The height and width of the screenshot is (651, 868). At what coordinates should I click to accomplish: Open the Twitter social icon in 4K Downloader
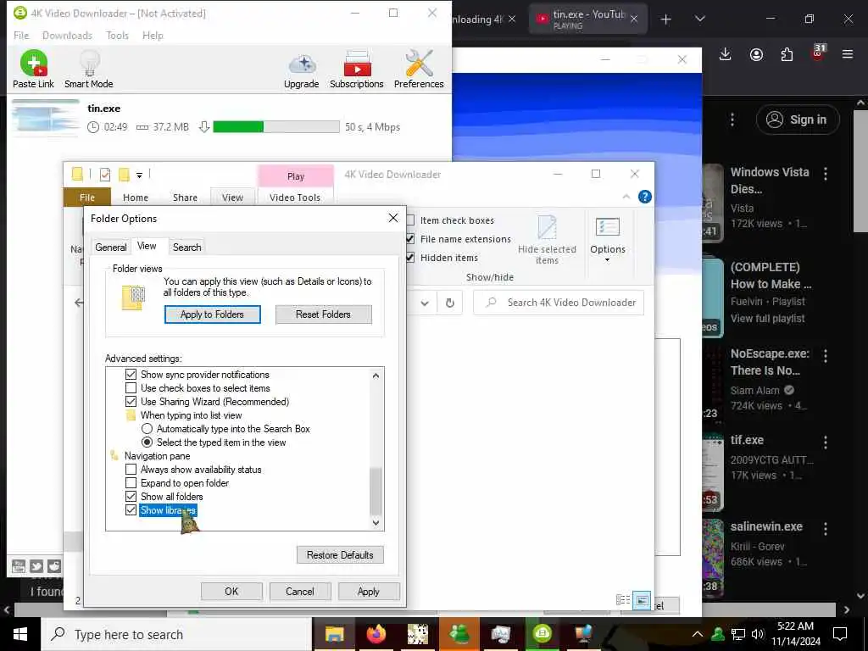[36, 565]
